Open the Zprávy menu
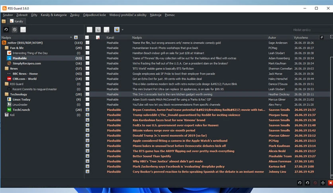The height and width of the screenshot is (193, 333). [x=75, y=15]
